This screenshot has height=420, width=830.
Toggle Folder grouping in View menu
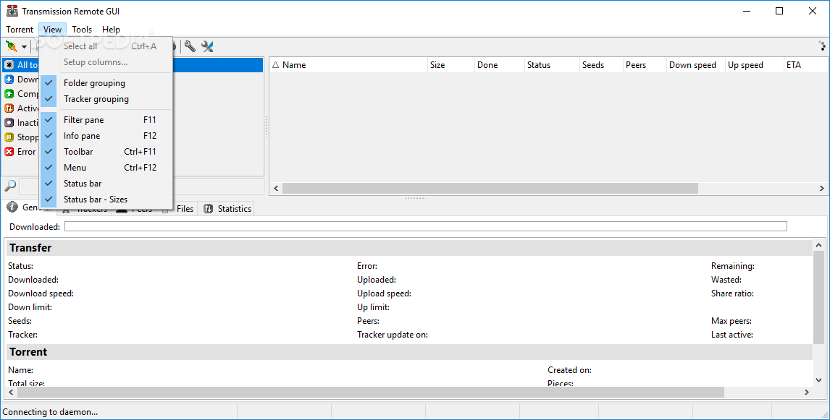(x=106, y=83)
